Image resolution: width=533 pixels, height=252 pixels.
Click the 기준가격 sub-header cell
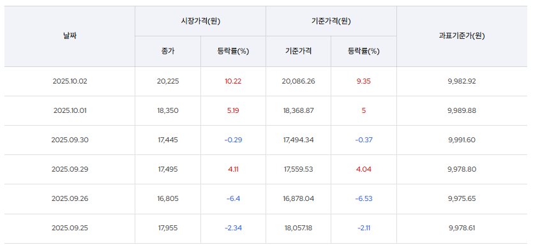(x=298, y=51)
